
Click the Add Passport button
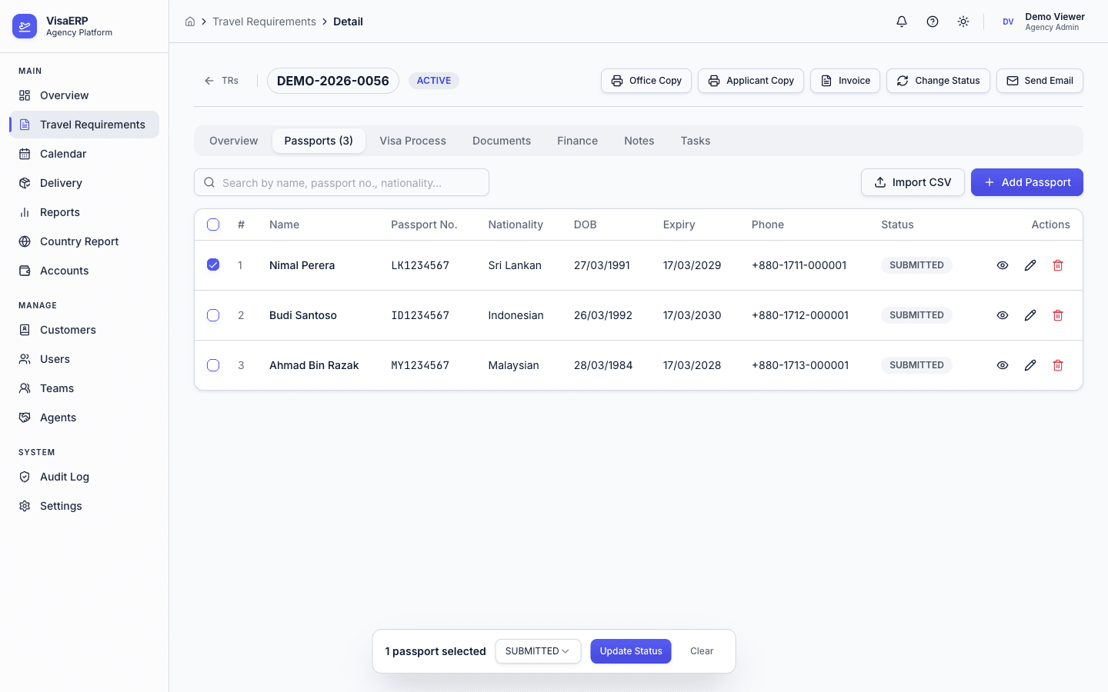[x=1026, y=182]
